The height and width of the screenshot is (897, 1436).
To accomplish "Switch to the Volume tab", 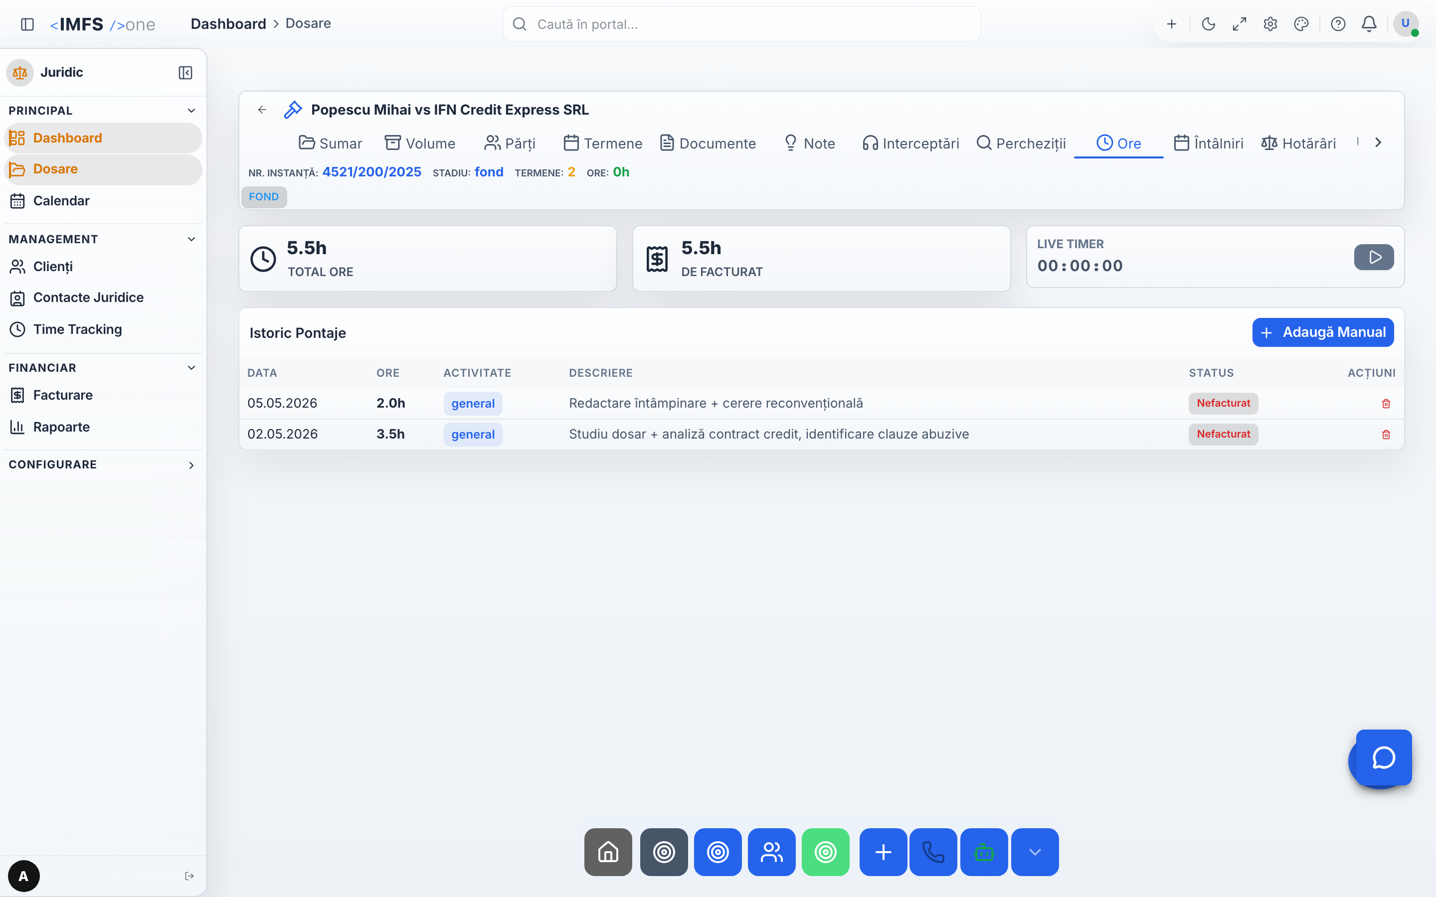I will [x=420, y=143].
